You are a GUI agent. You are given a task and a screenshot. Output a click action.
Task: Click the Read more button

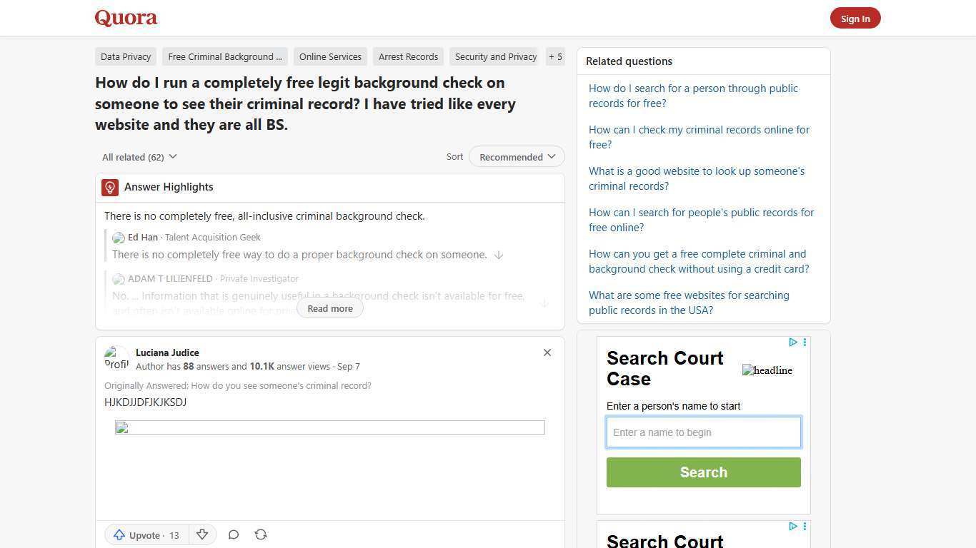coord(329,308)
